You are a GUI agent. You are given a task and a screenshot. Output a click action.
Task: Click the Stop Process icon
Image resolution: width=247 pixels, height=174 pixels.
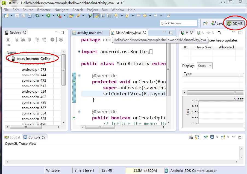point(52,40)
